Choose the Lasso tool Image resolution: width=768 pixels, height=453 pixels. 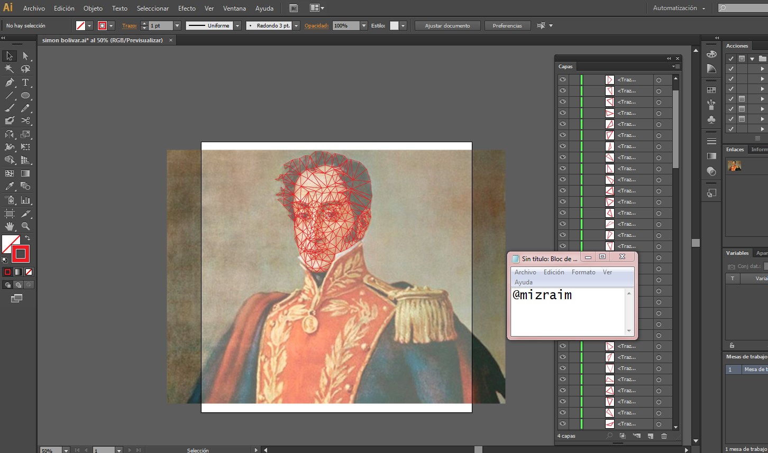[x=25, y=69]
